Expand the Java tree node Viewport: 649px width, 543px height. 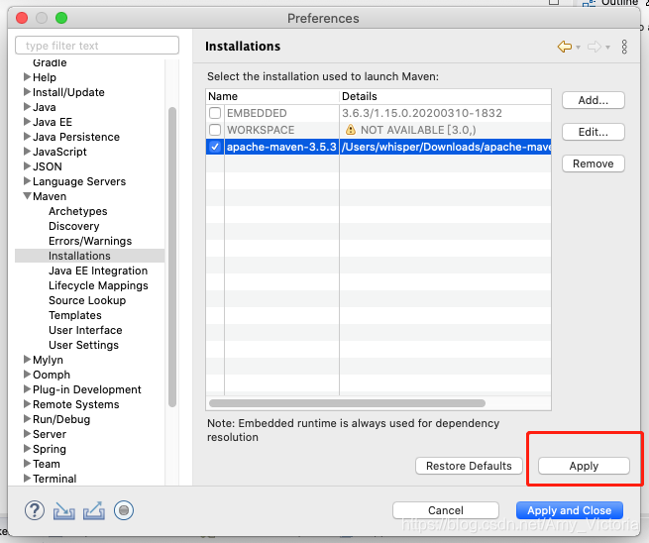(x=27, y=107)
